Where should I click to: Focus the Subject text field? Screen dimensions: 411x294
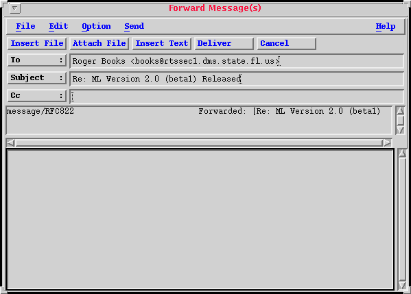click(237, 79)
